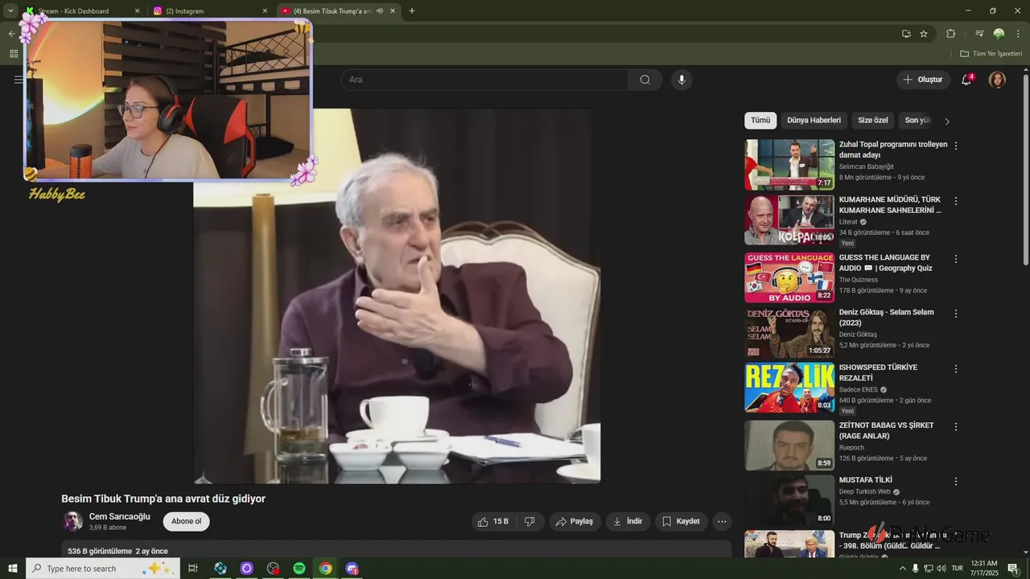Open options for Deniz Göktaş video
1030x579 pixels.
click(956, 314)
